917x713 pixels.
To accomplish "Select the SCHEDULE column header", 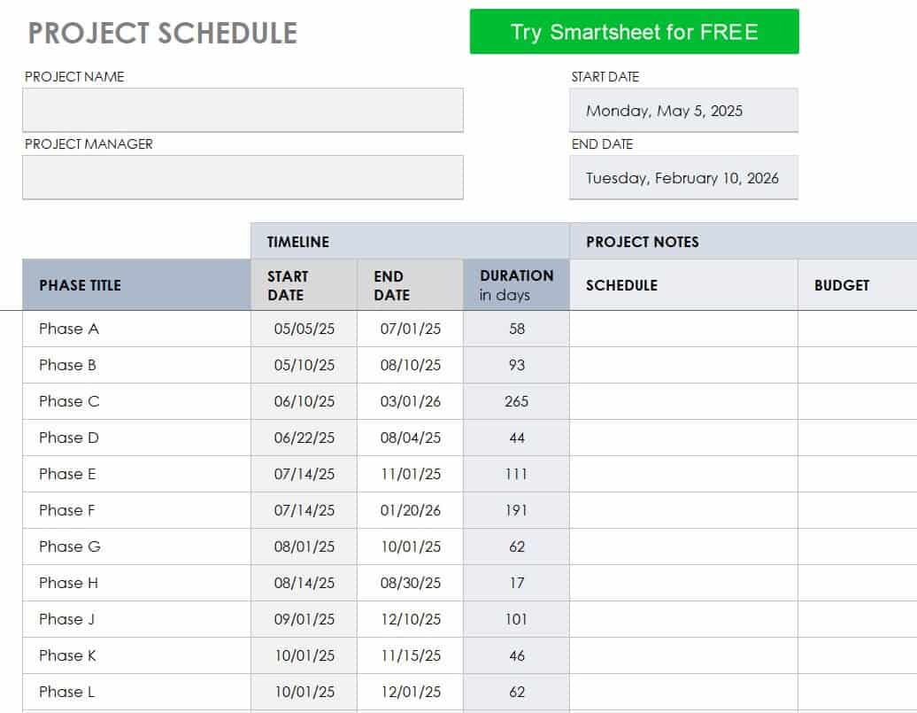I will 683,285.
